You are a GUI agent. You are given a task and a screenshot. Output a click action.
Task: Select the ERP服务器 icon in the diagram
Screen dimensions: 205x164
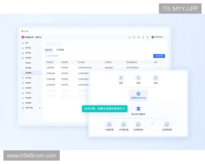click(124, 124)
